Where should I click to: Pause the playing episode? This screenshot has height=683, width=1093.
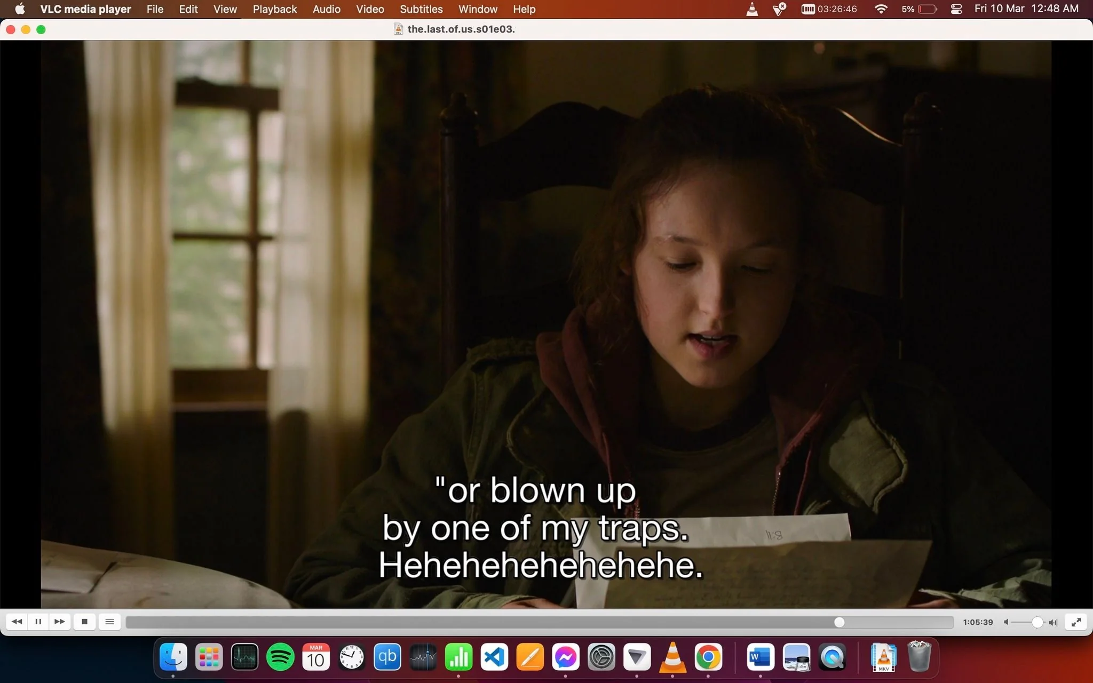tap(38, 622)
